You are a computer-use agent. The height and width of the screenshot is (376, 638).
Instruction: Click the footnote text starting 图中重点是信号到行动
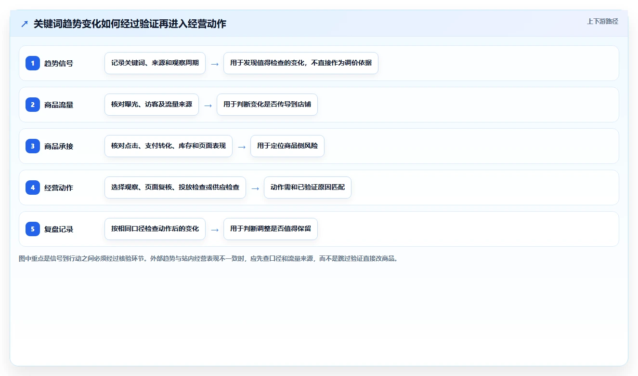(208, 258)
